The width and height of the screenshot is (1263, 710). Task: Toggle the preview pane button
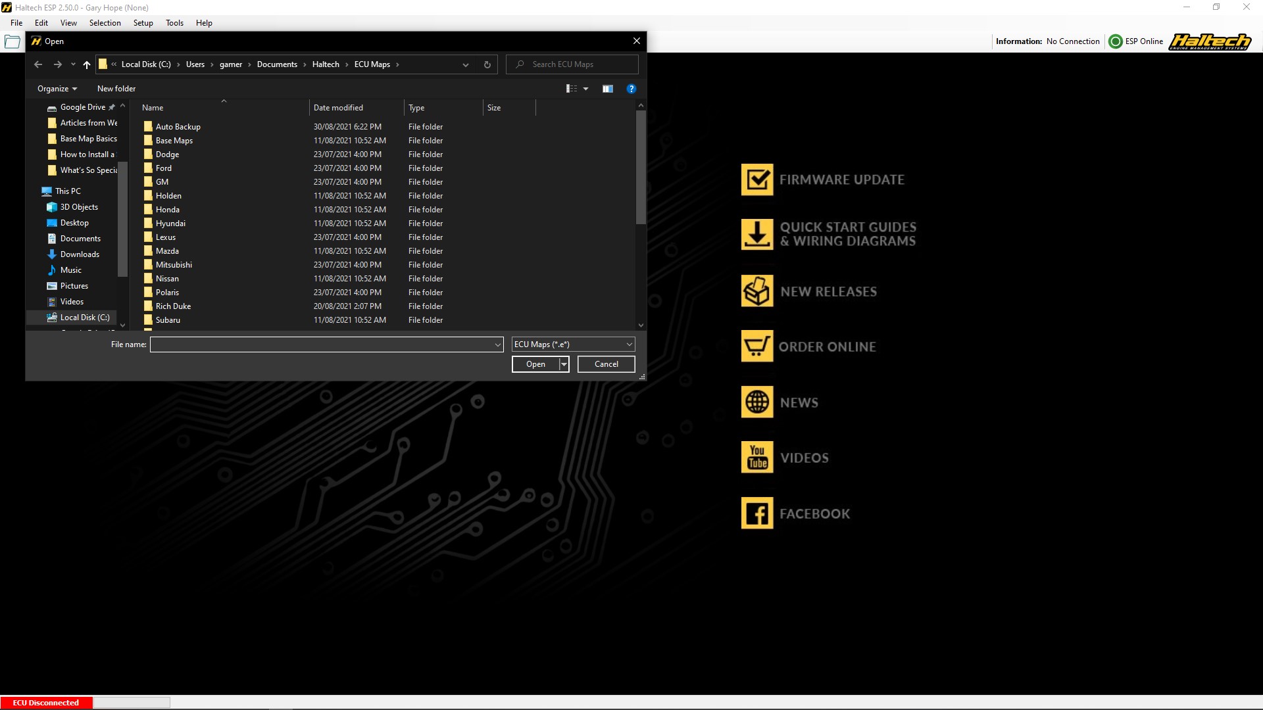(x=608, y=89)
